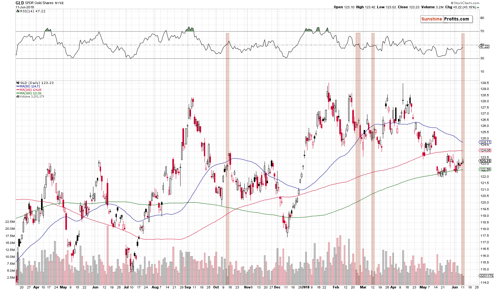Click the '114.0' price axis label
Screen dimensions: 494x290
485,283
